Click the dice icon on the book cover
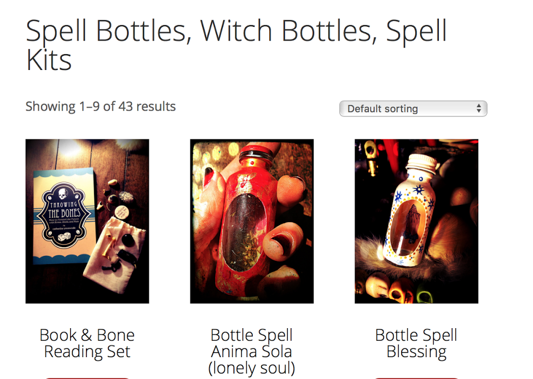This screenshot has height=379, width=533. point(64,237)
